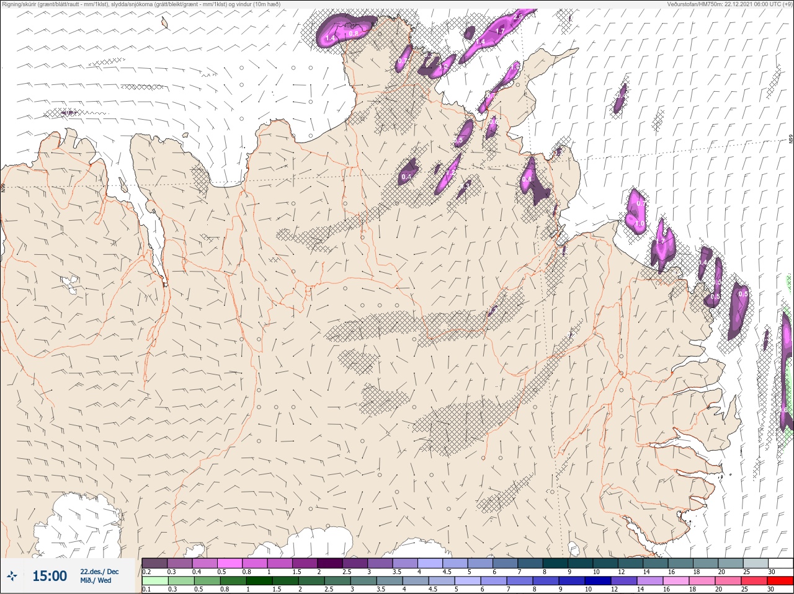Click the 15:00 forecast time label
This screenshot has height=594, width=794.
click(x=50, y=576)
